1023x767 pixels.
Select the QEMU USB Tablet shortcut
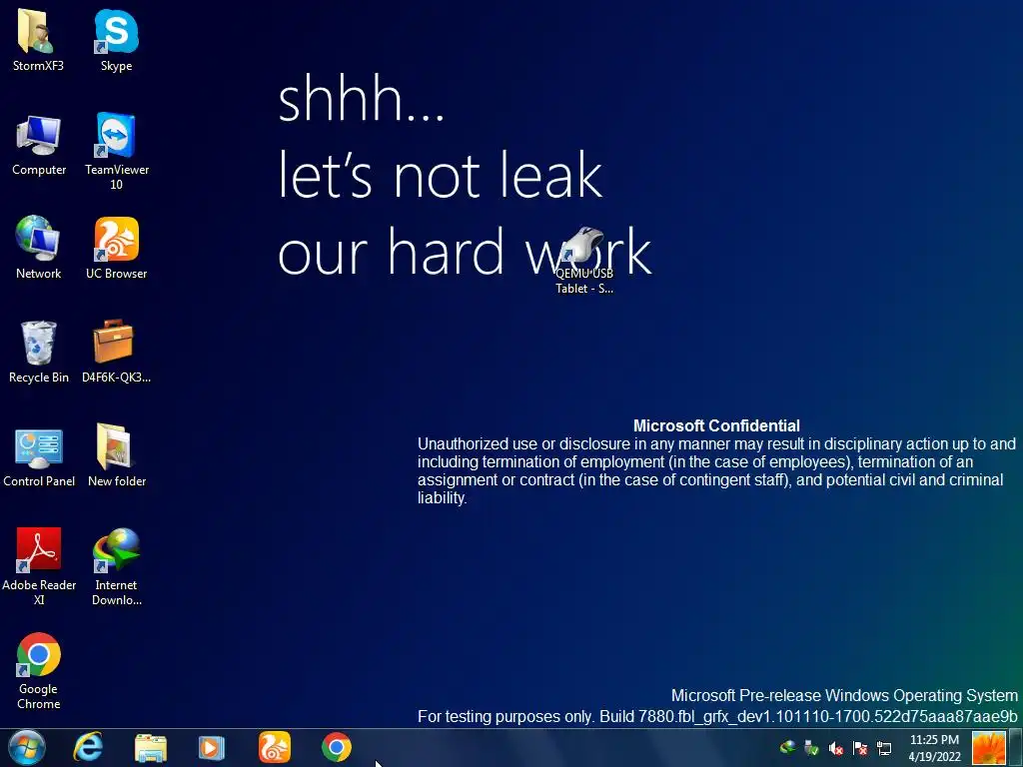(583, 261)
